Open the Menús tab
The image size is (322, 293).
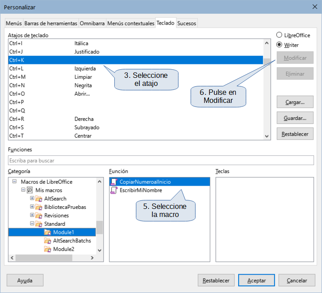point(14,23)
